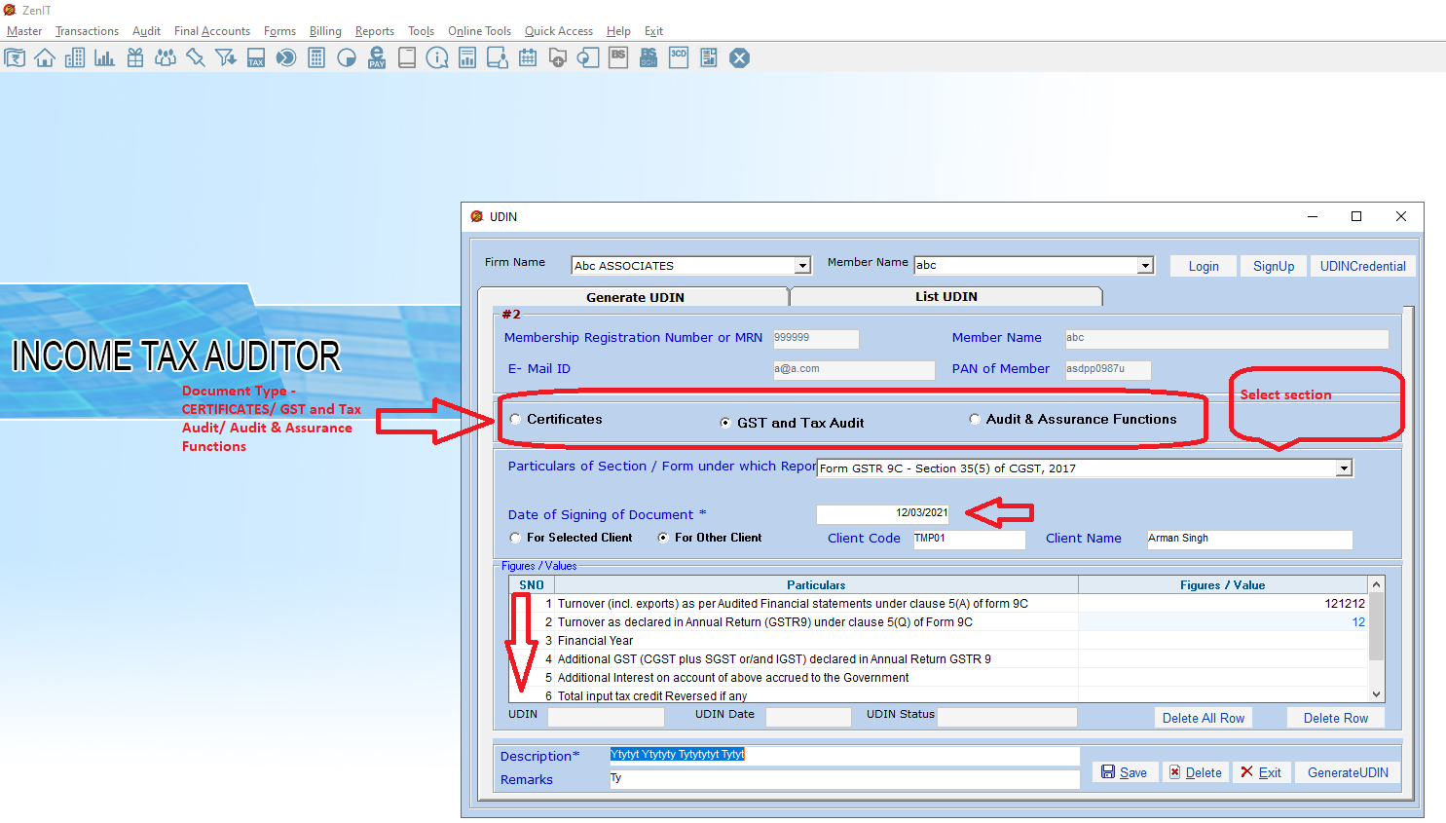
Task: Click the Delete button beside Save
Action: tap(1195, 772)
